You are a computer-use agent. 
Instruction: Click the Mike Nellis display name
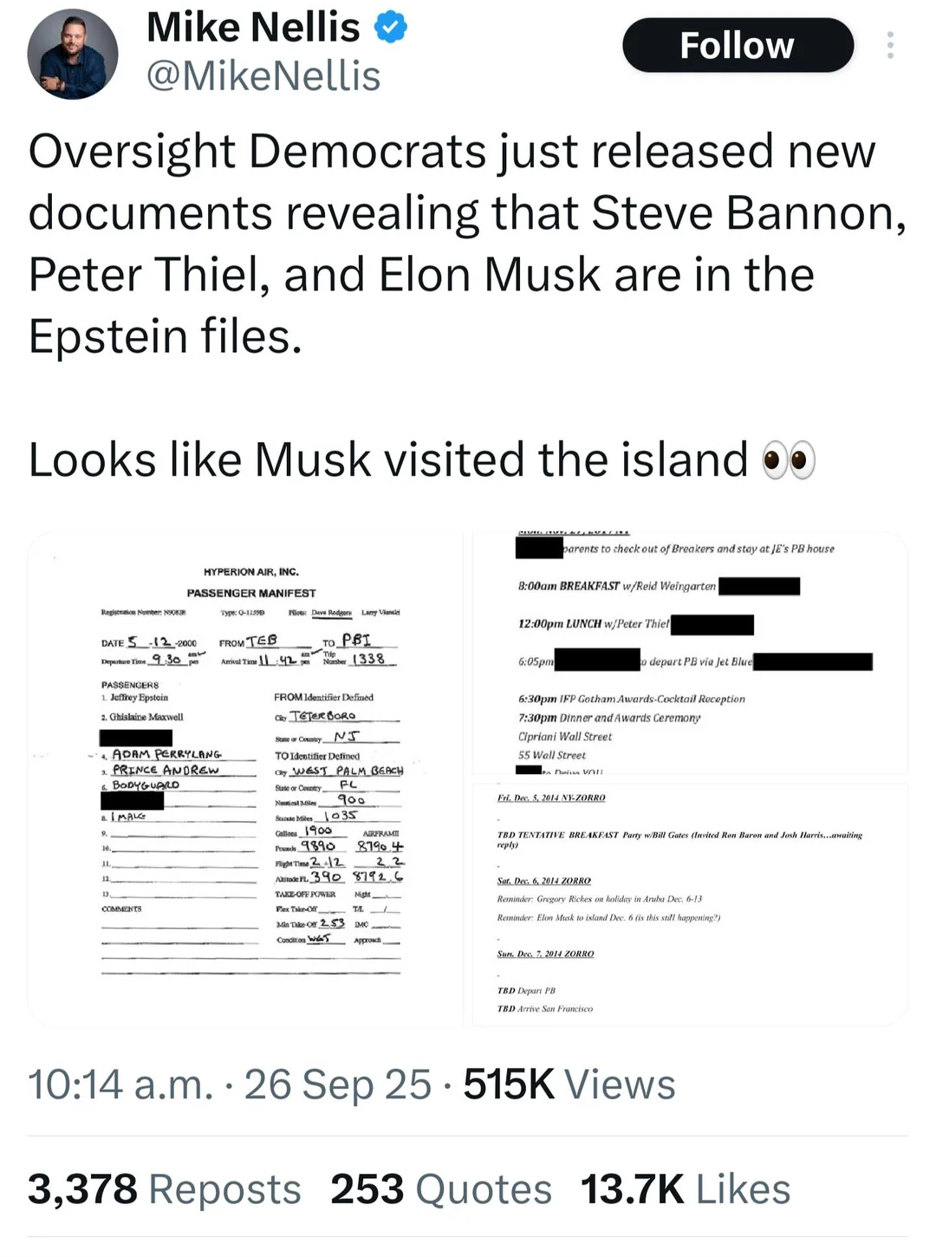coord(253,28)
